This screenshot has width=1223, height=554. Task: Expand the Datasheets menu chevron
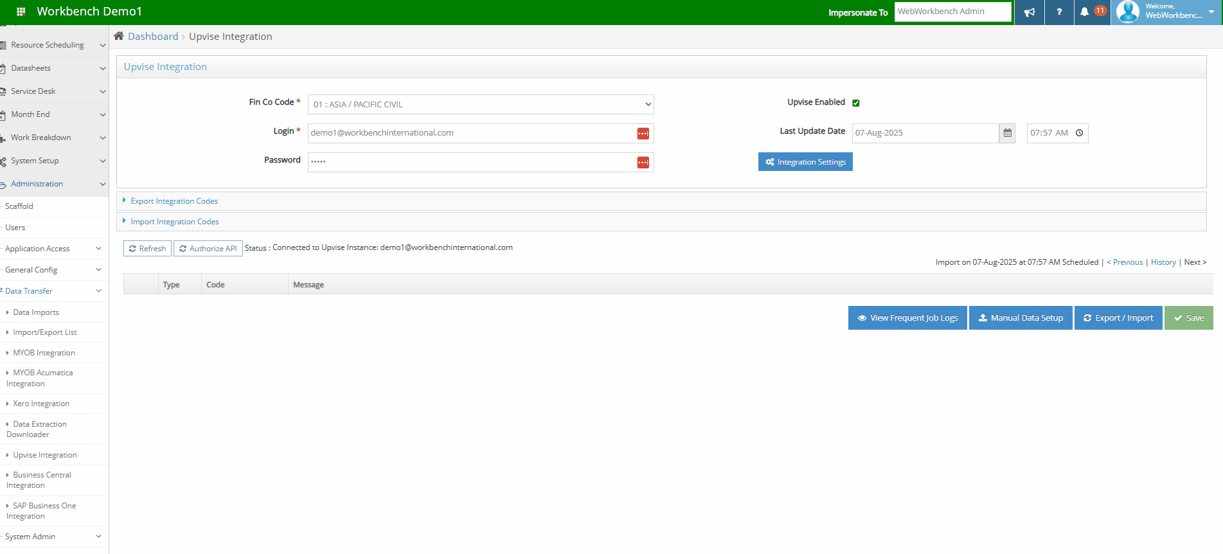click(x=102, y=68)
